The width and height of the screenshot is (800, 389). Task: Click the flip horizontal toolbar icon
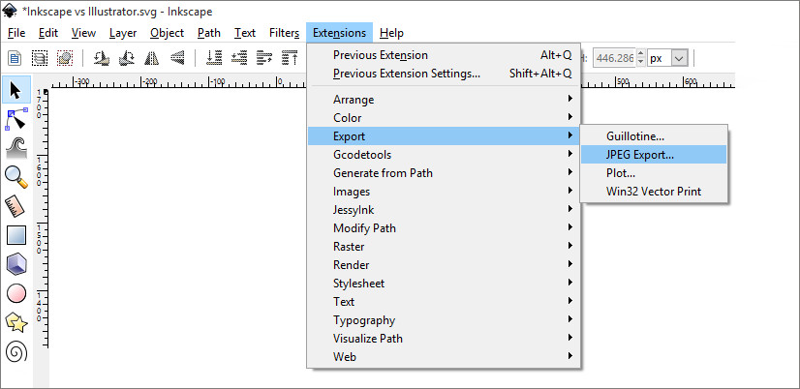coord(152,58)
